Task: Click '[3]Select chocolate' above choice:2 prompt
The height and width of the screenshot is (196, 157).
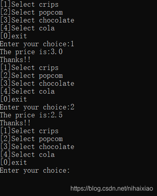Action: pyautogui.click(x=37, y=84)
